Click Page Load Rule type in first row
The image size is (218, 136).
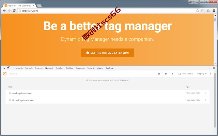[193, 93]
